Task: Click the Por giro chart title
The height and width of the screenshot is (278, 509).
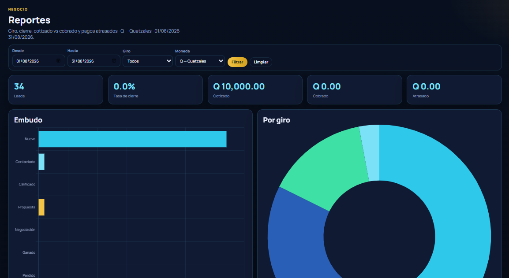Action: pos(277,120)
